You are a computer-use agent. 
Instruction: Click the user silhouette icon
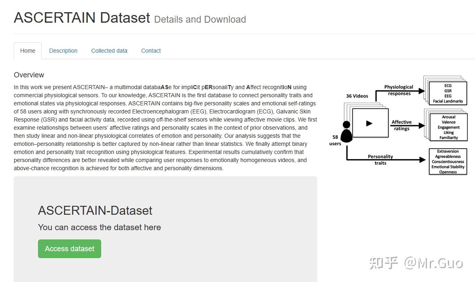(x=346, y=132)
